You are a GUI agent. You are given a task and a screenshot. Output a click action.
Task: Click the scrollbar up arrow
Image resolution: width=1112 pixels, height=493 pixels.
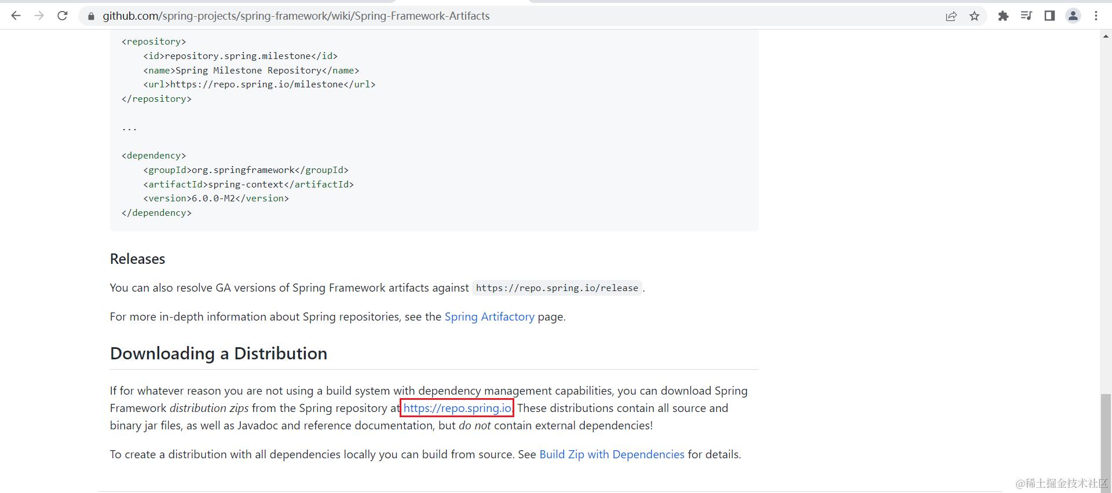[1106, 36]
